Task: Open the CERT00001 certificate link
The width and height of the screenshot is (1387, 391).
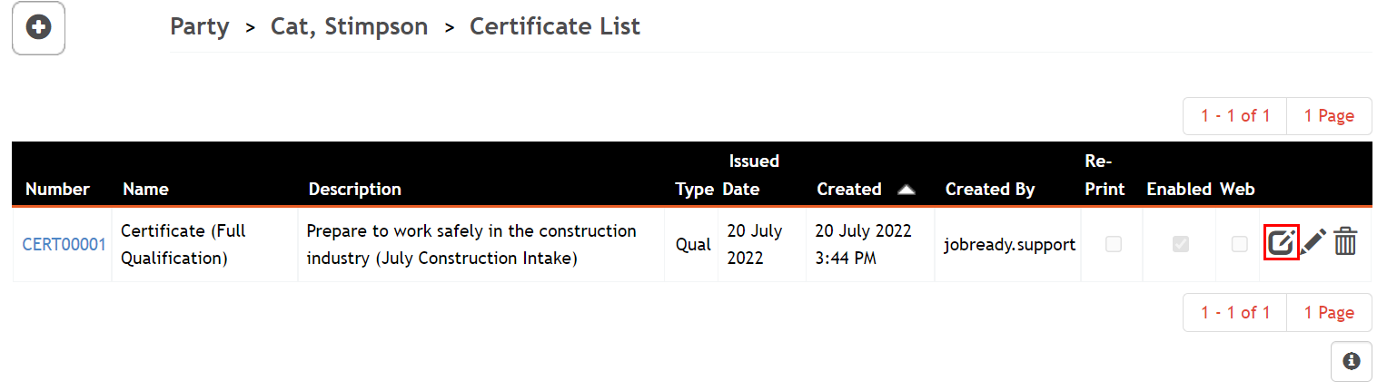Action: pos(64,244)
